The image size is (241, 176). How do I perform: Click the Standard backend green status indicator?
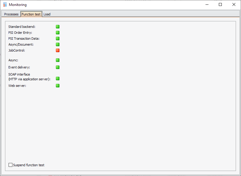58,27
